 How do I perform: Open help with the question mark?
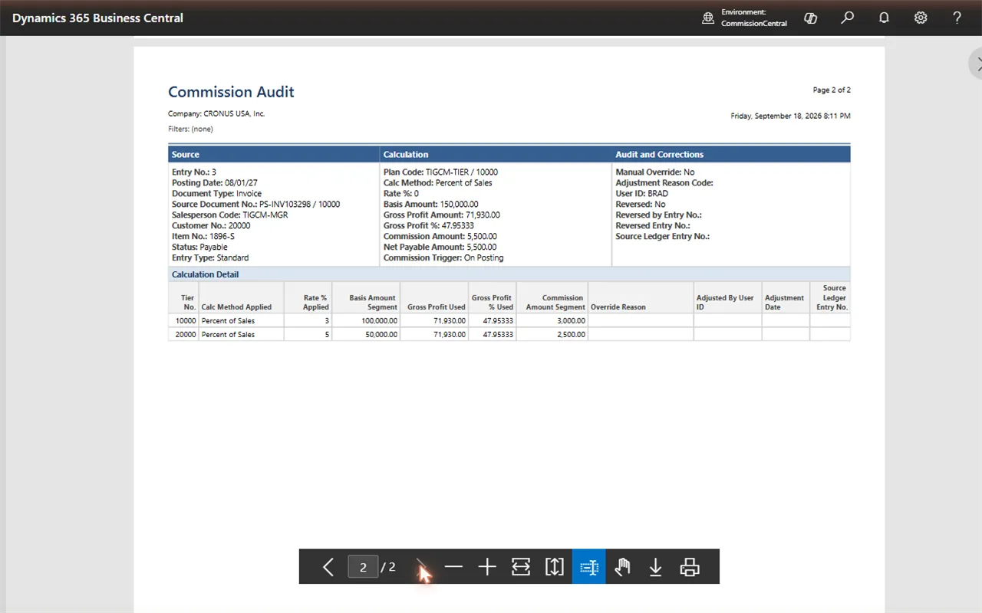(957, 18)
